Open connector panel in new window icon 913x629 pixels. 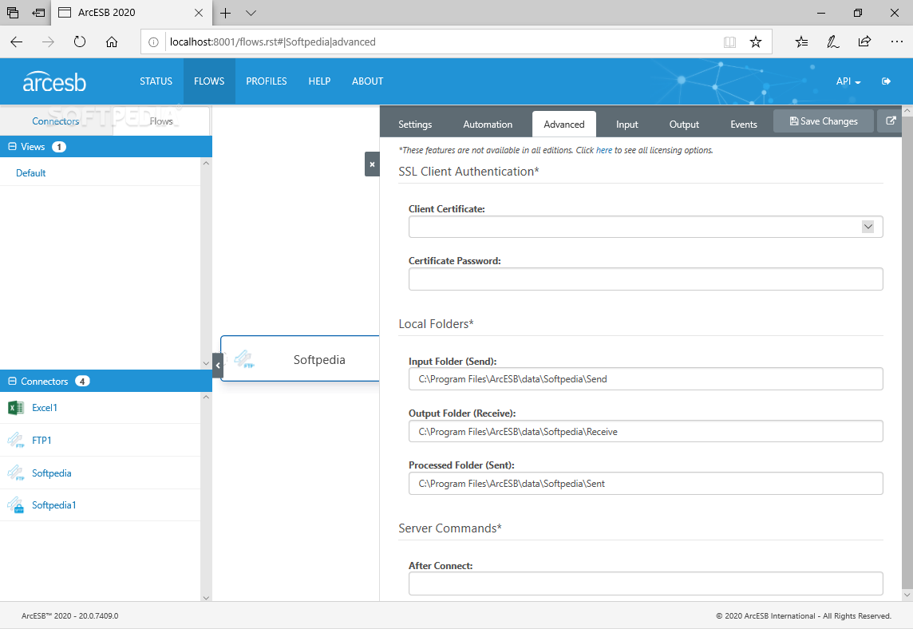(x=891, y=121)
